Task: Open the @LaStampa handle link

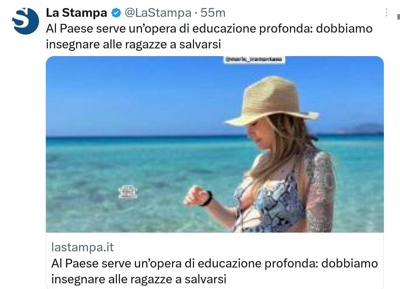Action: 158,13
